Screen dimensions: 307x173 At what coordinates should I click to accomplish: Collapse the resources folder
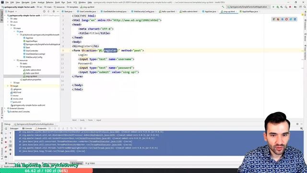(x=14, y=61)
